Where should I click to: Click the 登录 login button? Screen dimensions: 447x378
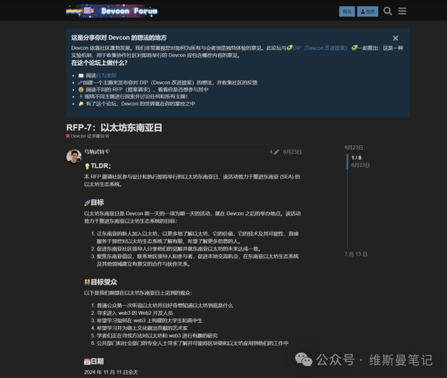click(x=368, y=11)
